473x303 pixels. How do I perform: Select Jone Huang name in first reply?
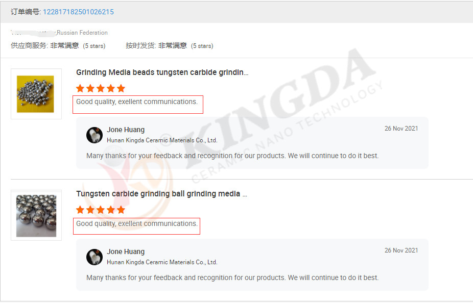[126, 130]
